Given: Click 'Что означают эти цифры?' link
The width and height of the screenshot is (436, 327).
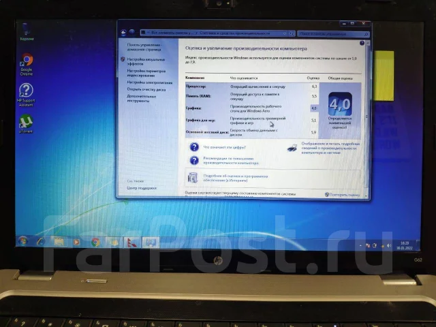Looking at the screenshot, I should coord(224,147).
